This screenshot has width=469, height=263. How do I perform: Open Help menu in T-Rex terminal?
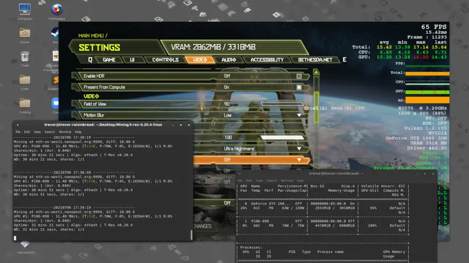tap(78, 131)
